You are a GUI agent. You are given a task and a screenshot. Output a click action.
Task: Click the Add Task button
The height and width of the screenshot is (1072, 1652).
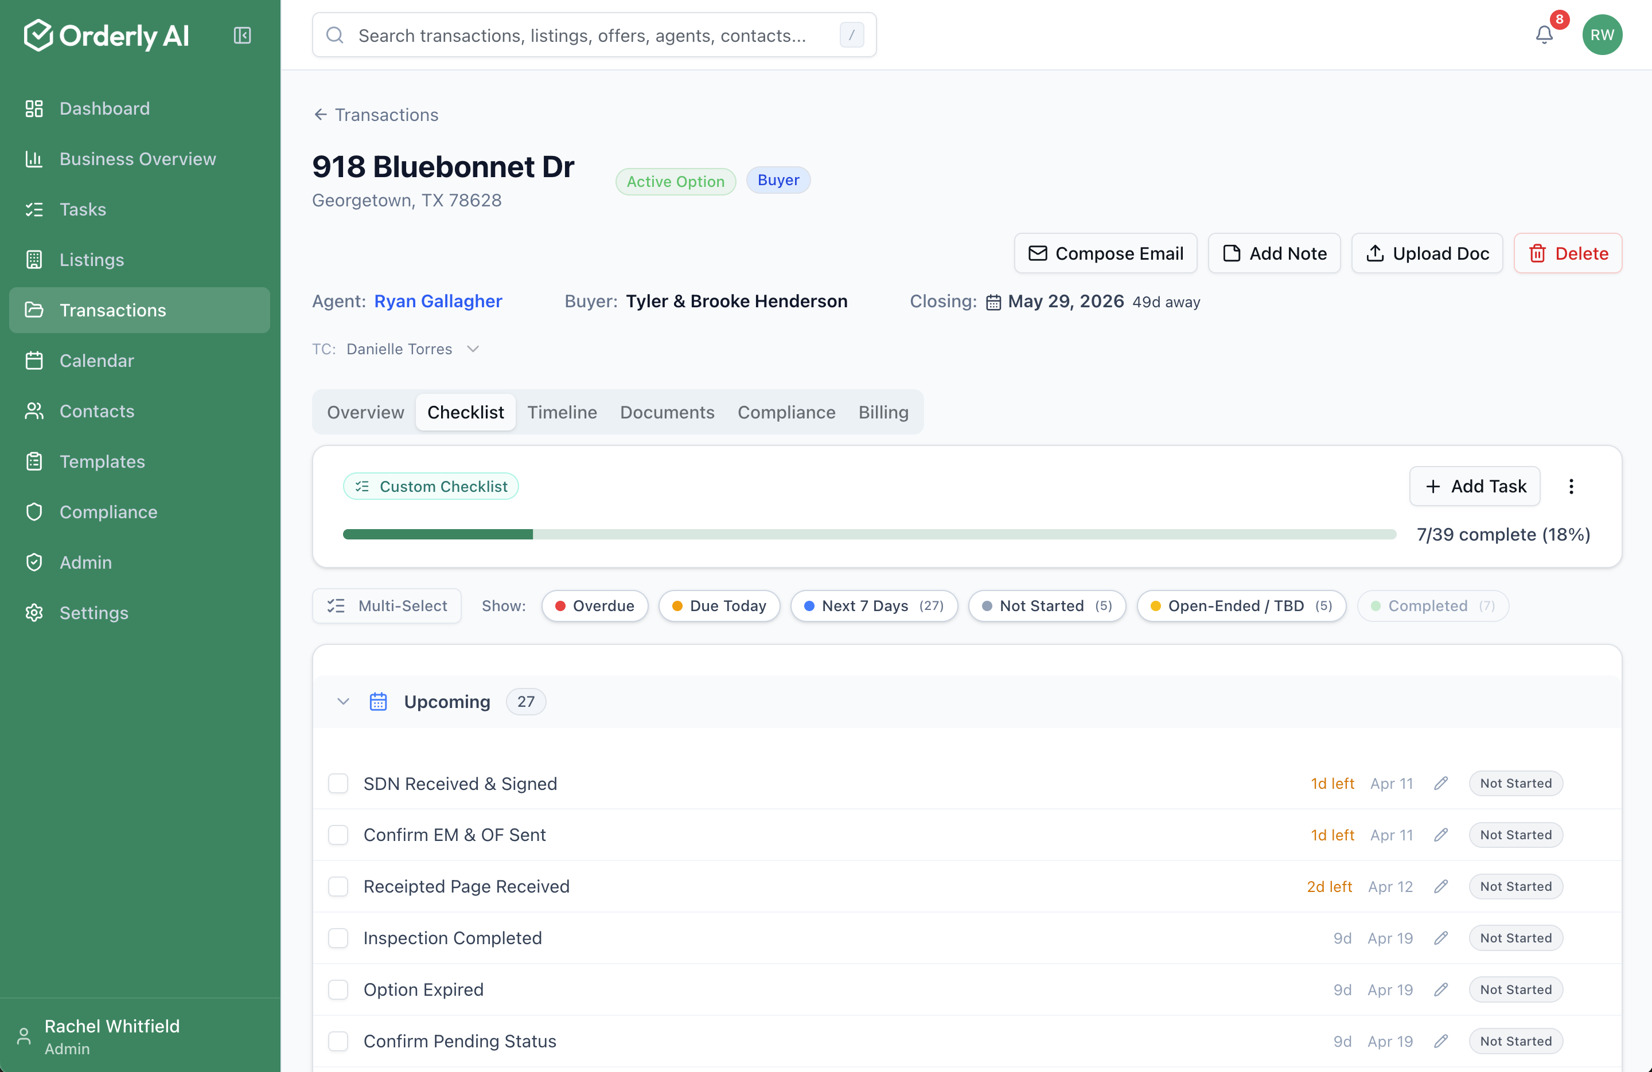1474,486
